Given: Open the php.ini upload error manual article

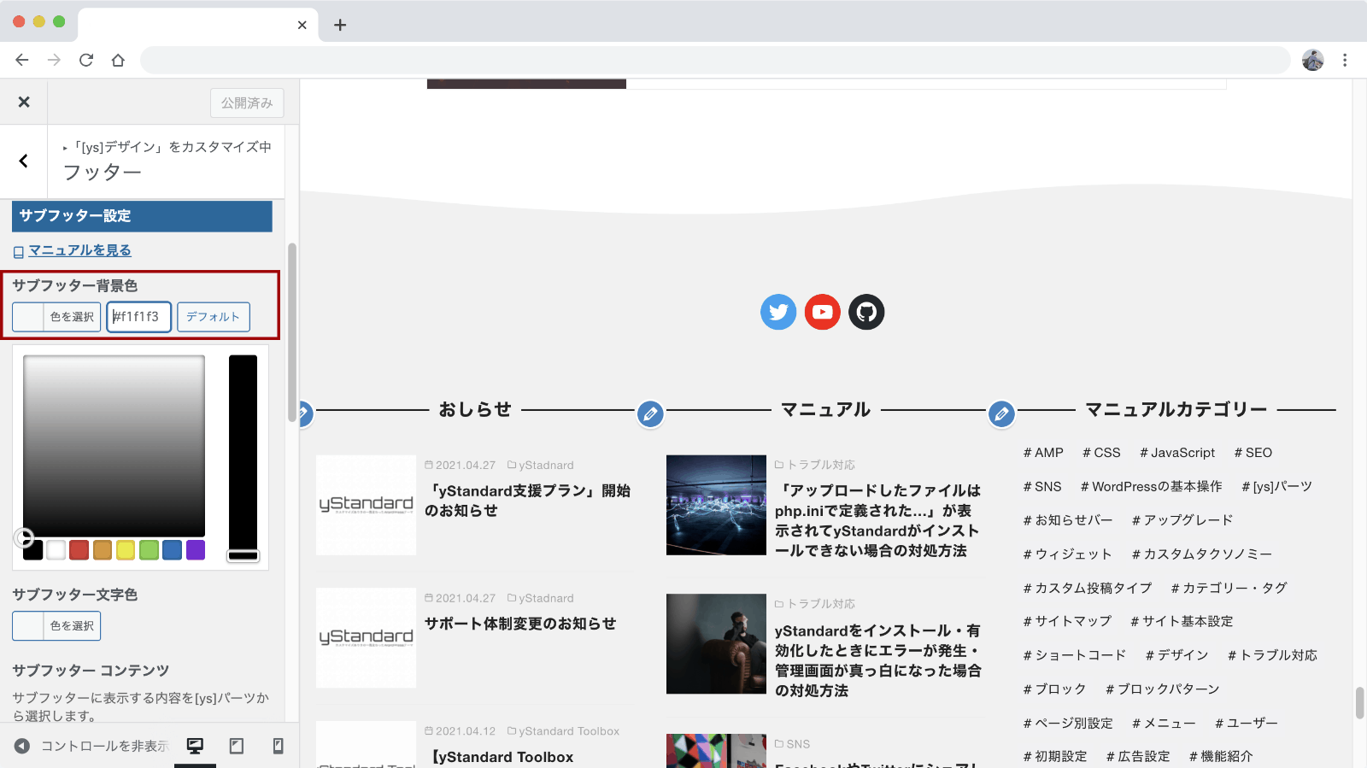Looking at the screenshot, I should (x=877, y=520).
